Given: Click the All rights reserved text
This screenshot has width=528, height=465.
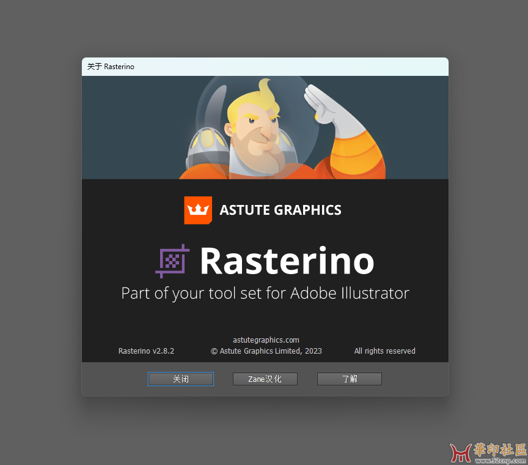Looking at the screenshot, I should tap(384, 351).
